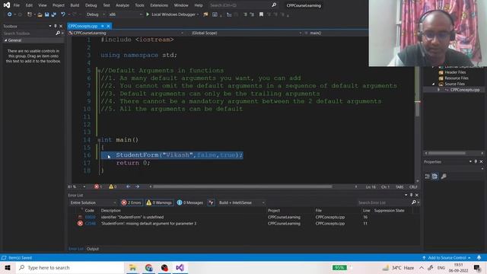Click the Undo arrow icon

[63, 14]
